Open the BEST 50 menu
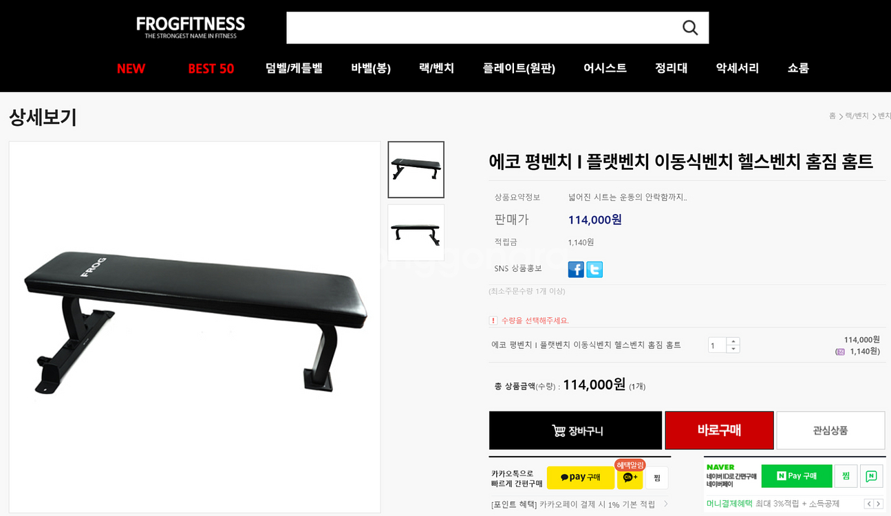Screen dimensions: 891x516 coord(211,68)
